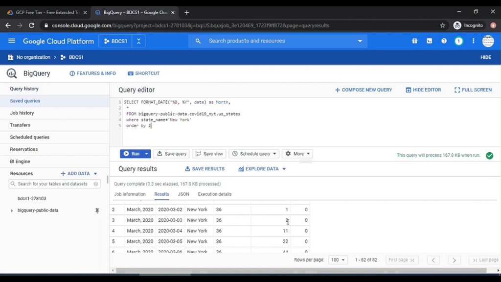Viewport: 501px width, 282px height.
Task: Open the Google Cloud navigation hamburger menu
Action: click(12, 41)
